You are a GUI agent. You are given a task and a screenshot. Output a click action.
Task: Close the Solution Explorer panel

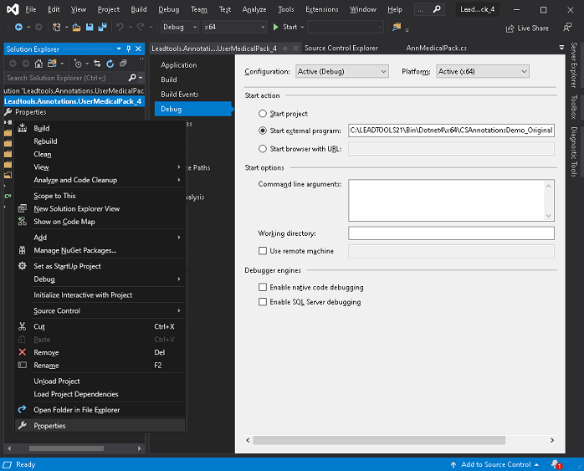[138, 49]
